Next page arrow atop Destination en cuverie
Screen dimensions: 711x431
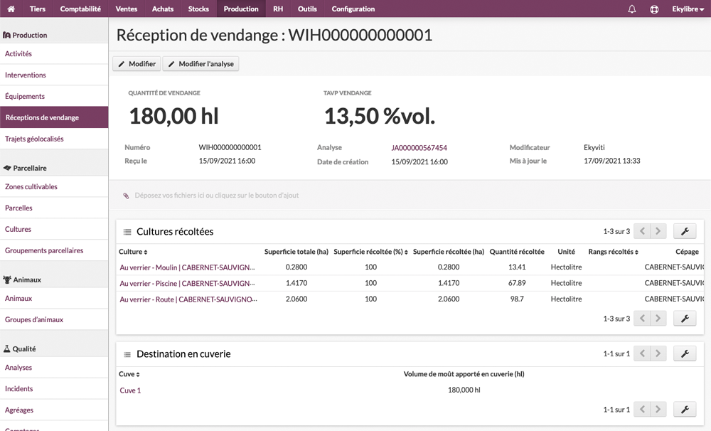tap(658, 353)
